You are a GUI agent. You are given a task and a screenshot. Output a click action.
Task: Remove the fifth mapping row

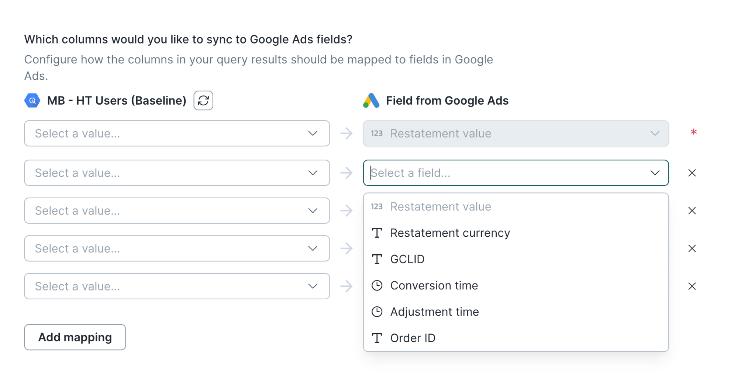pyautogui.click(x=692, y=286)
